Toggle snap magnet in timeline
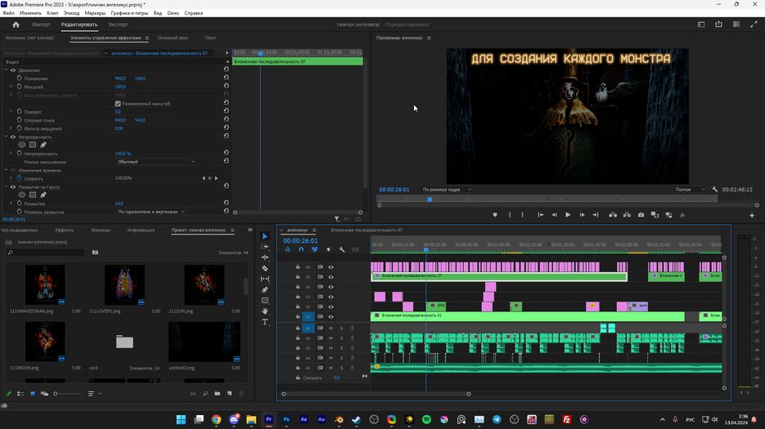Viewport: 765px width, 429px height. point(301,249)
